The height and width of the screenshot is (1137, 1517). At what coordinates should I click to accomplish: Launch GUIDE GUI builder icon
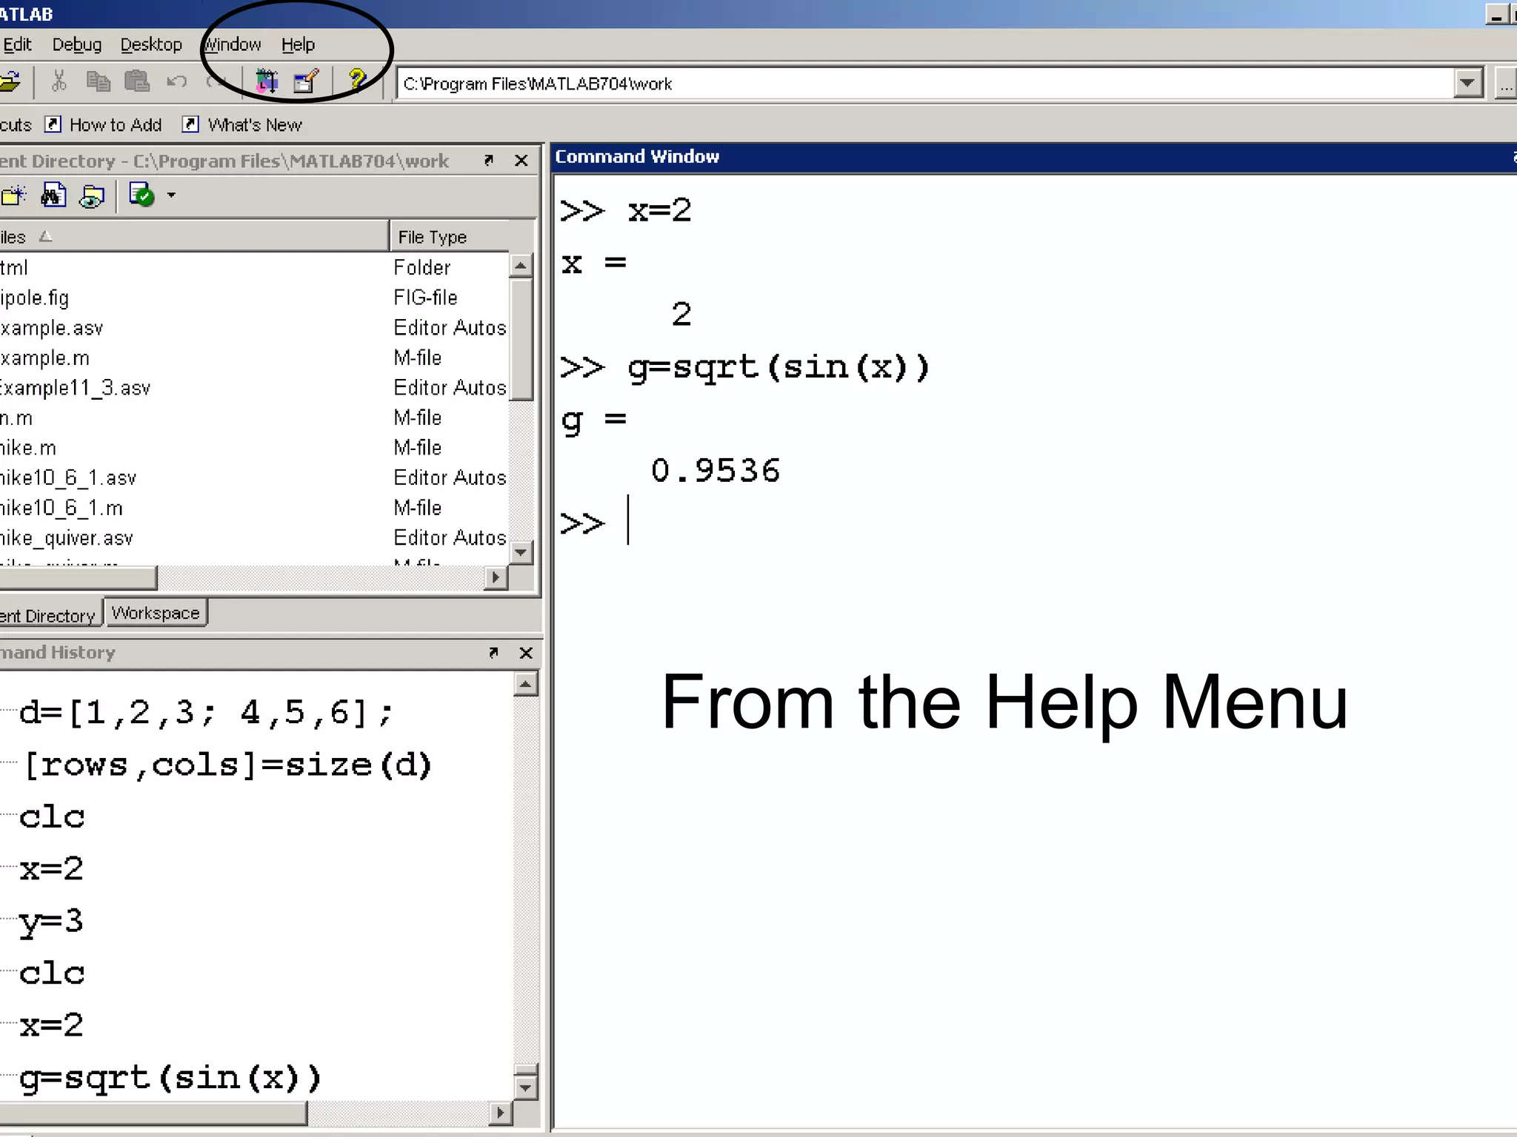pyautogui.click(x=306, y=81)
